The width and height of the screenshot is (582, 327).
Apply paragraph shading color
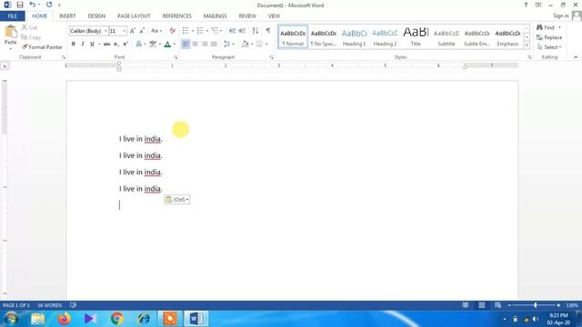pyautogui.click(x=245, y=45)
